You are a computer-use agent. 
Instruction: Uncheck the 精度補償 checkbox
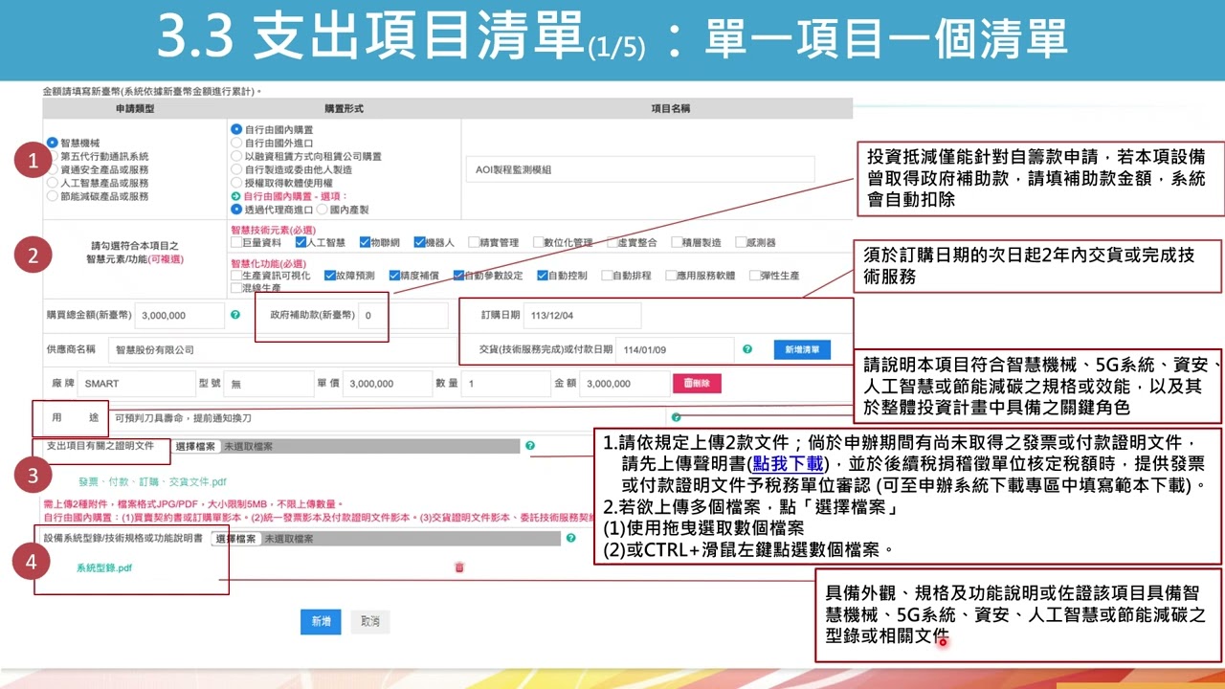pos(394,276)
